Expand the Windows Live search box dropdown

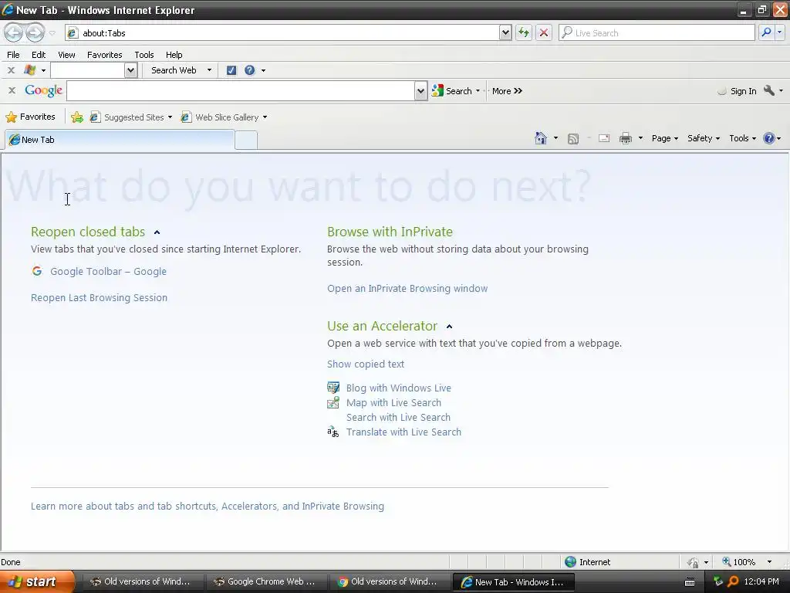(x=130, y=70)
